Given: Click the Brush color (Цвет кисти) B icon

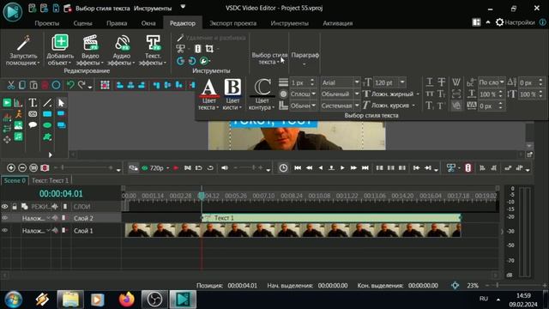Looking at the screenshot, I should pos(232,87).
